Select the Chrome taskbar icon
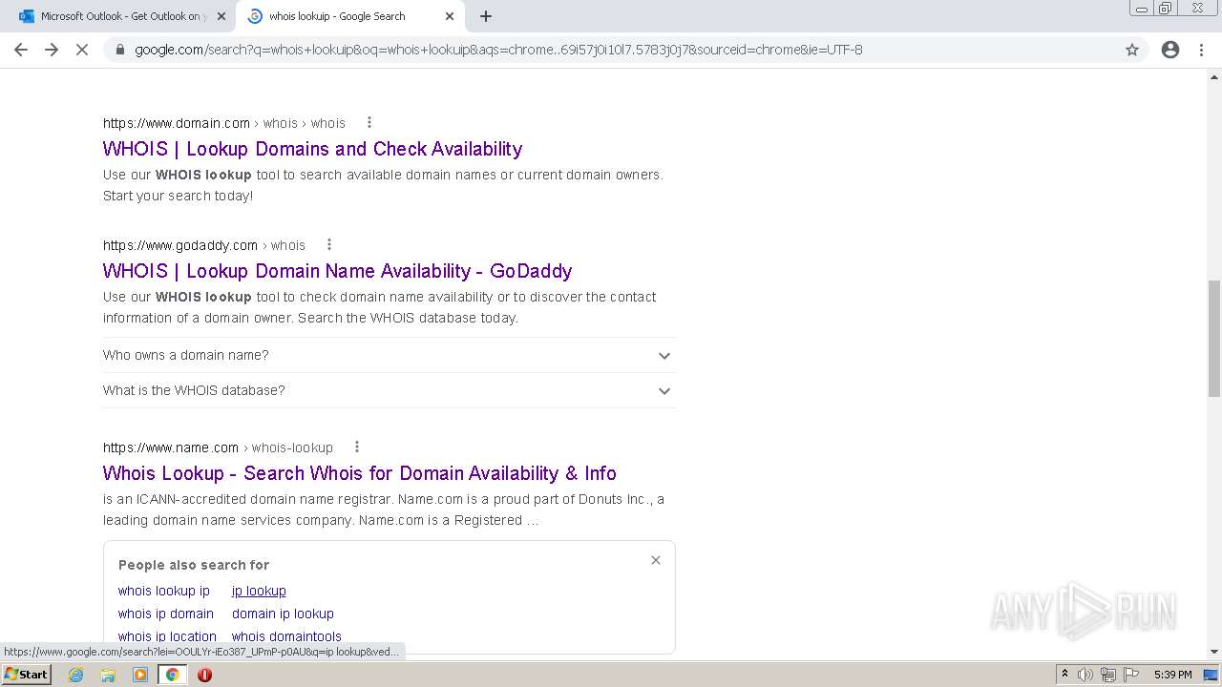The width and height of the screenshot is (1222, 687). (173, 675)
